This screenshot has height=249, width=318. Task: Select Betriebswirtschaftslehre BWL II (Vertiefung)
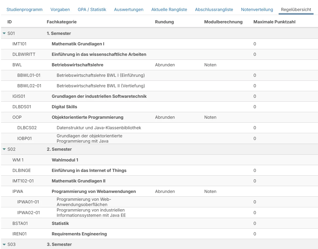(101, 86)
